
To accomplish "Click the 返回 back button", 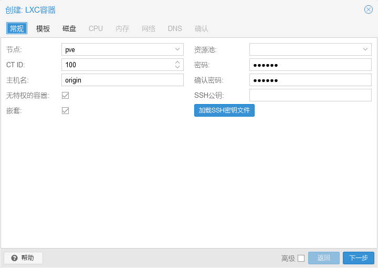I will click(x=323, y=258).
